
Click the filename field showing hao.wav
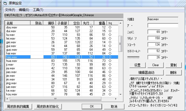point(163,19)
